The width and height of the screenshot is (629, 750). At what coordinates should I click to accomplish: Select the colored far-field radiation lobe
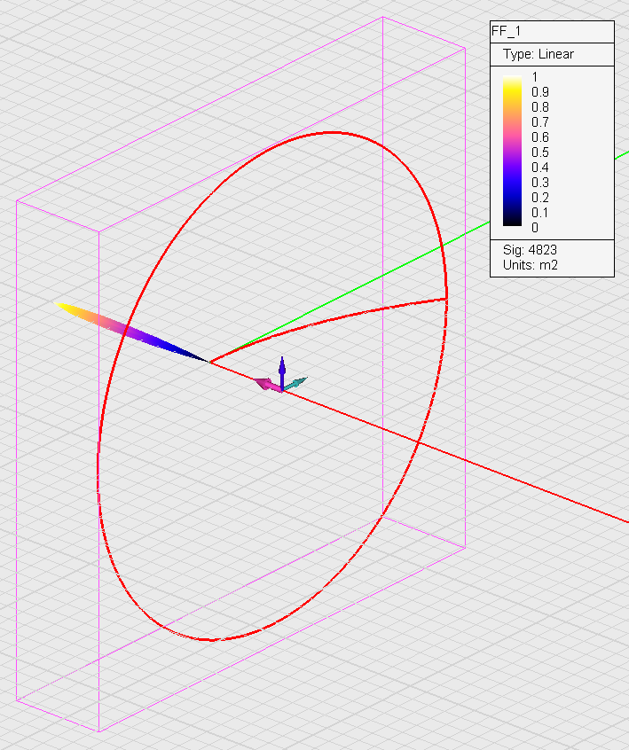(x=133, y=332)
